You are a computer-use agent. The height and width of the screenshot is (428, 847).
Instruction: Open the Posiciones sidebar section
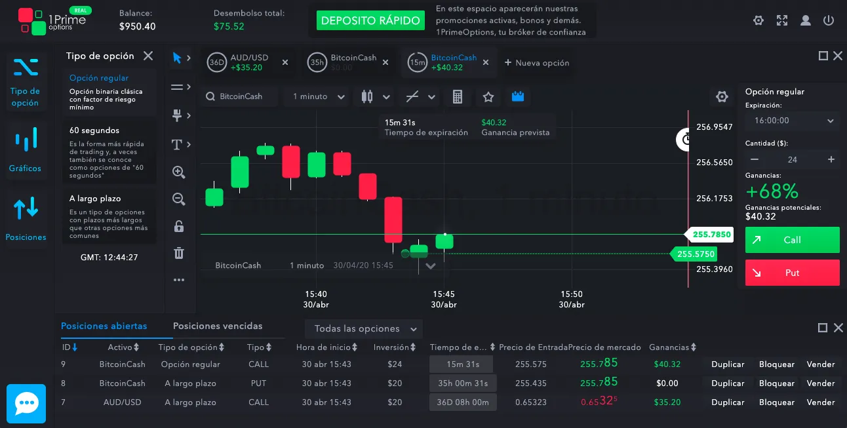point(26,218)
